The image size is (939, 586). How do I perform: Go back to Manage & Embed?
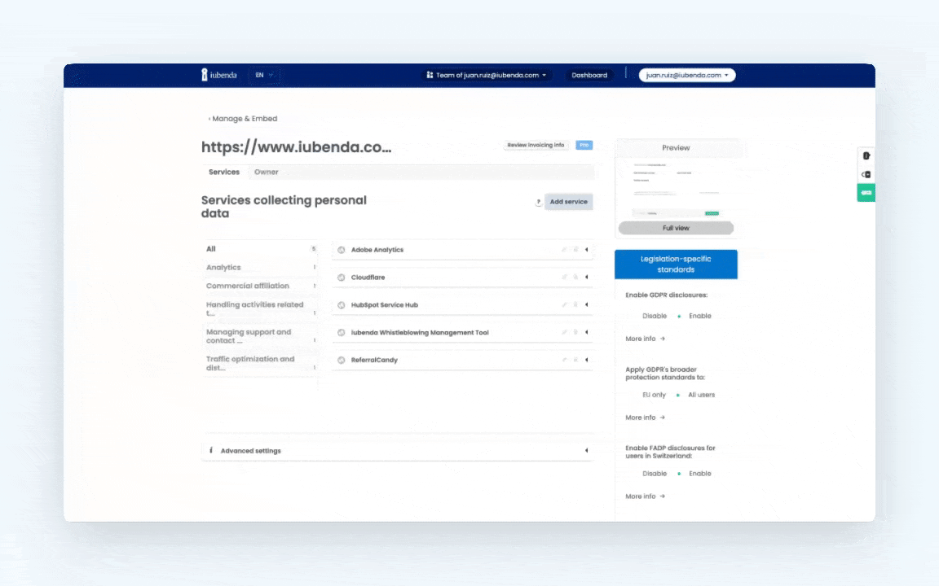[x=243, y=119]
